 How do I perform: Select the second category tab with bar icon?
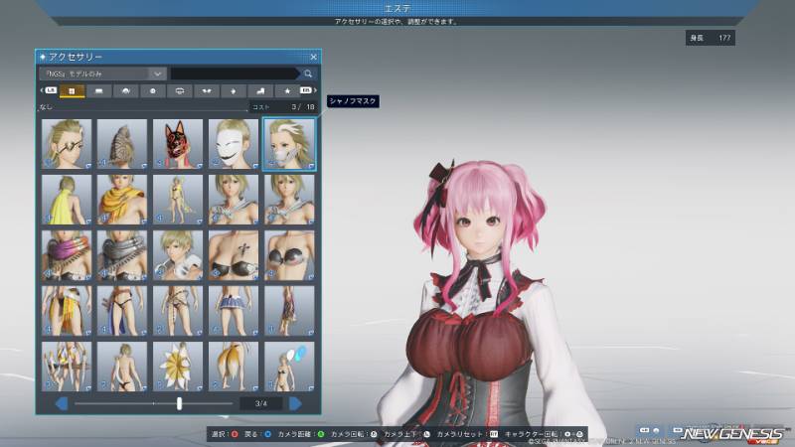point(98,91)
